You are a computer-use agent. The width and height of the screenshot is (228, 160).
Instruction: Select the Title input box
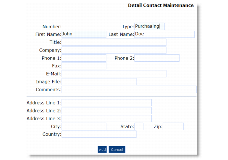click(x=114, y=42)
